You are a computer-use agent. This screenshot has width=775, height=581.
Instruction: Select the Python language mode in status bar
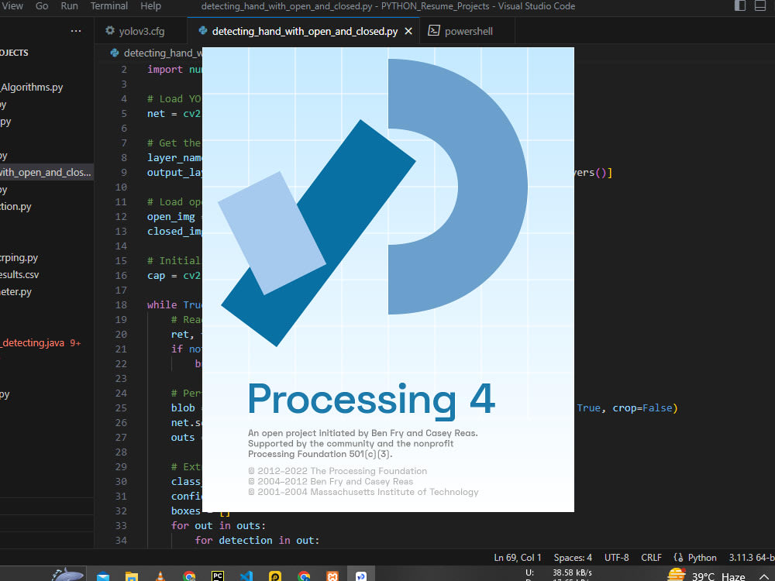point(702,557)
